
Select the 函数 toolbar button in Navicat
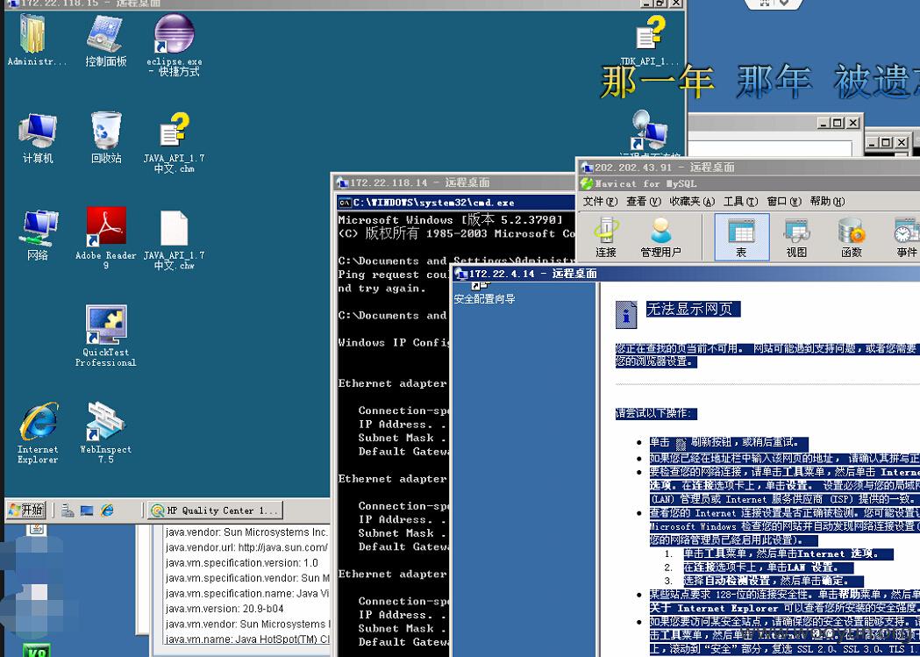(x=852, y=238)
